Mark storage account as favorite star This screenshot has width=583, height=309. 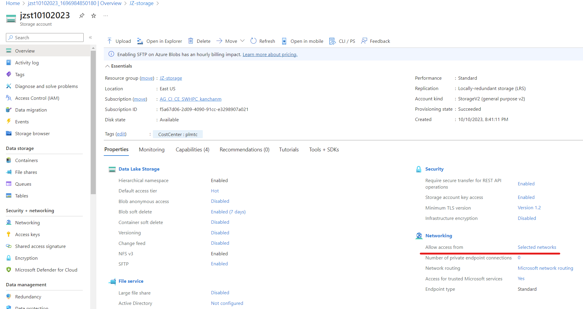(x=93, y=16)
